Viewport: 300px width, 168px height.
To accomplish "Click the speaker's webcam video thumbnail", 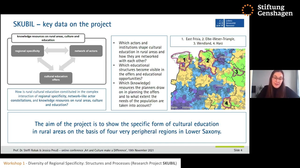I will [275, 84].
